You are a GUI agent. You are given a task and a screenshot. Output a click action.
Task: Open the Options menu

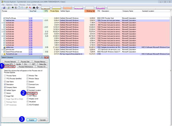(x=9, y=5)
